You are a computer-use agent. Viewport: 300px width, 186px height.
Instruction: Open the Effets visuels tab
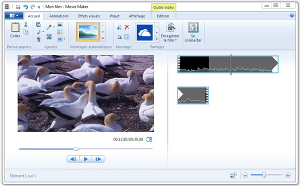coord(89,16)
